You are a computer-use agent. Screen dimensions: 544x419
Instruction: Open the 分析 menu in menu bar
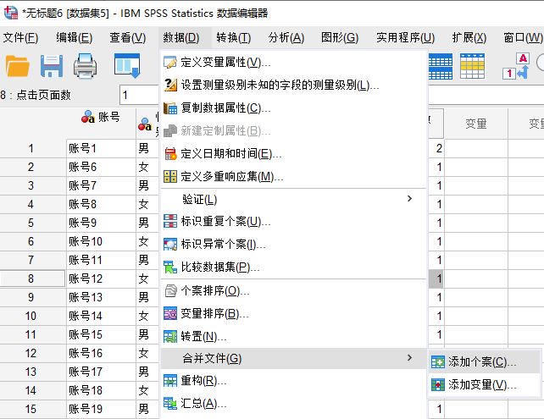[286, 37]
